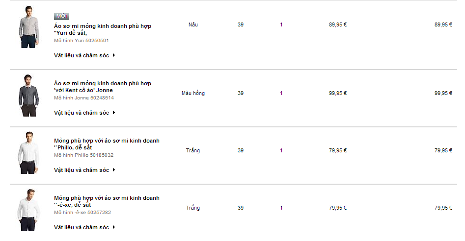Viewport: 465px width, 241px height.
Task: Open product title '-ê-xe, dễ sắt'
Action: 107,201
